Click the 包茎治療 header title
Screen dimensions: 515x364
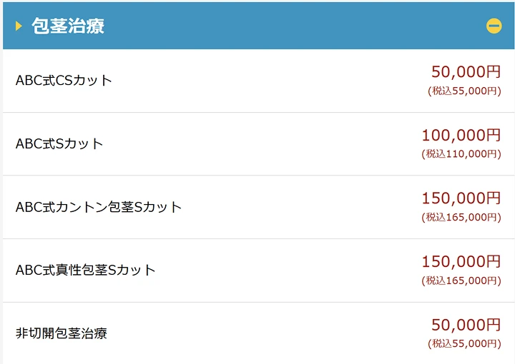coord(68,26)
